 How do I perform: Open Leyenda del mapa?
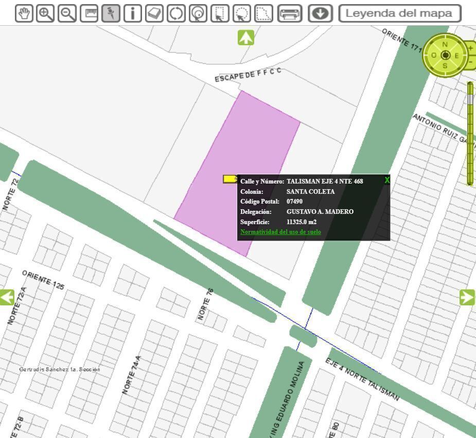(x=400, y=14)
